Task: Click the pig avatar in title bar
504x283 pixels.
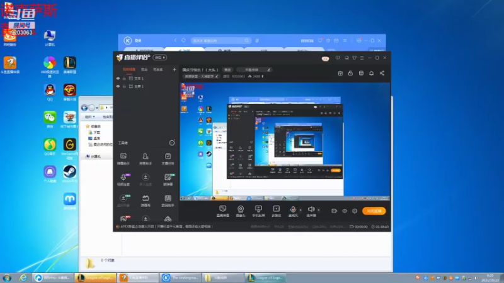Action: tap(325, 58)
